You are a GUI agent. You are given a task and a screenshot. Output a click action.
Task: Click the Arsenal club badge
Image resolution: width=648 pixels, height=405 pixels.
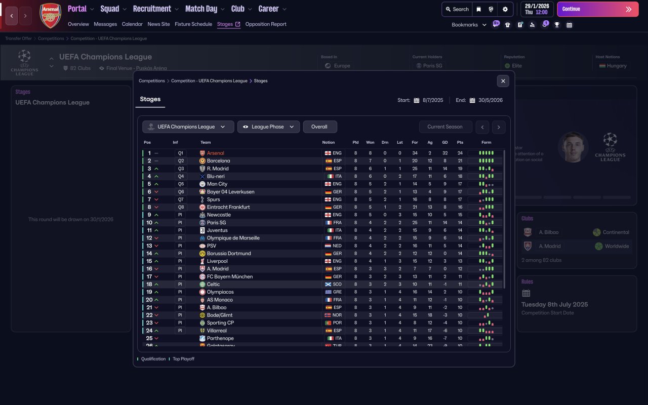click(x=50, y=16)
